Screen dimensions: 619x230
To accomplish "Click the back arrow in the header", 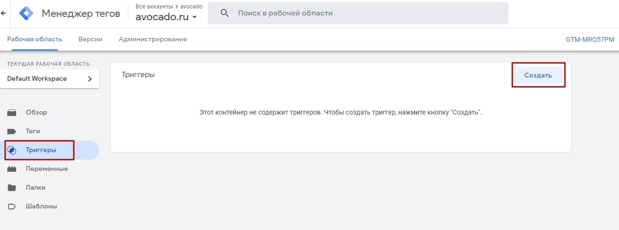I will [4, 13].
